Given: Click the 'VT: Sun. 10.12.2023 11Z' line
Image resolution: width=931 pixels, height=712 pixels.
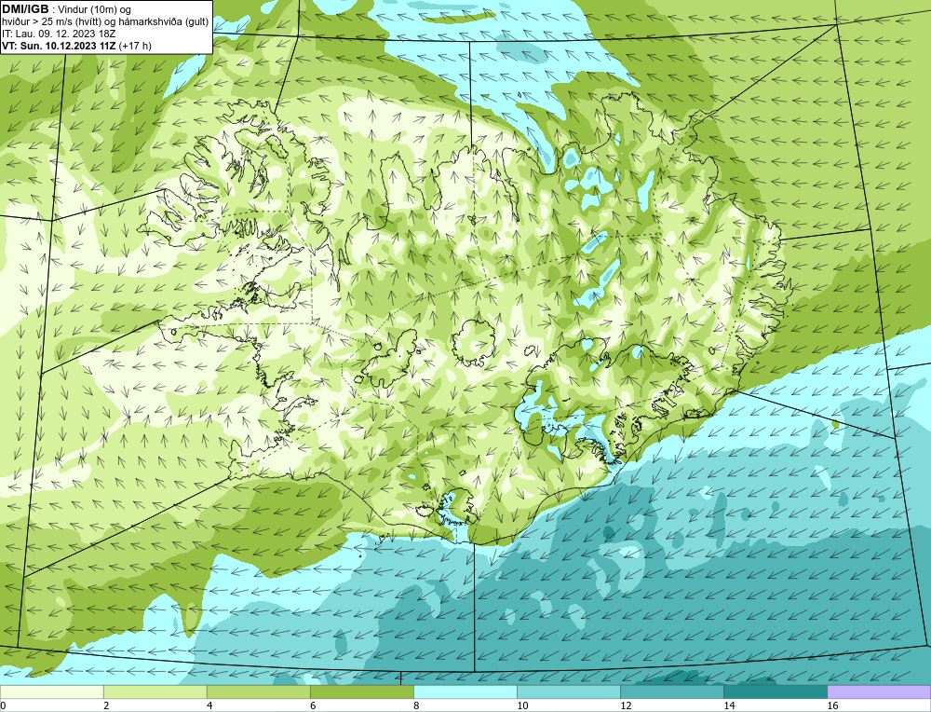Looking at the screenshot, I should [59, 46].
